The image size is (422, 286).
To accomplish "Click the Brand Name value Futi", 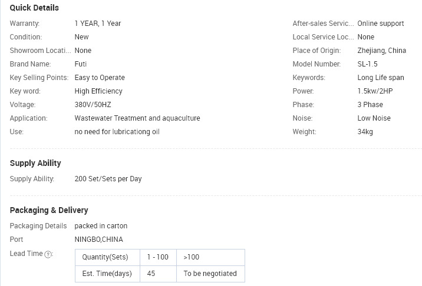I will pos(81,64).
